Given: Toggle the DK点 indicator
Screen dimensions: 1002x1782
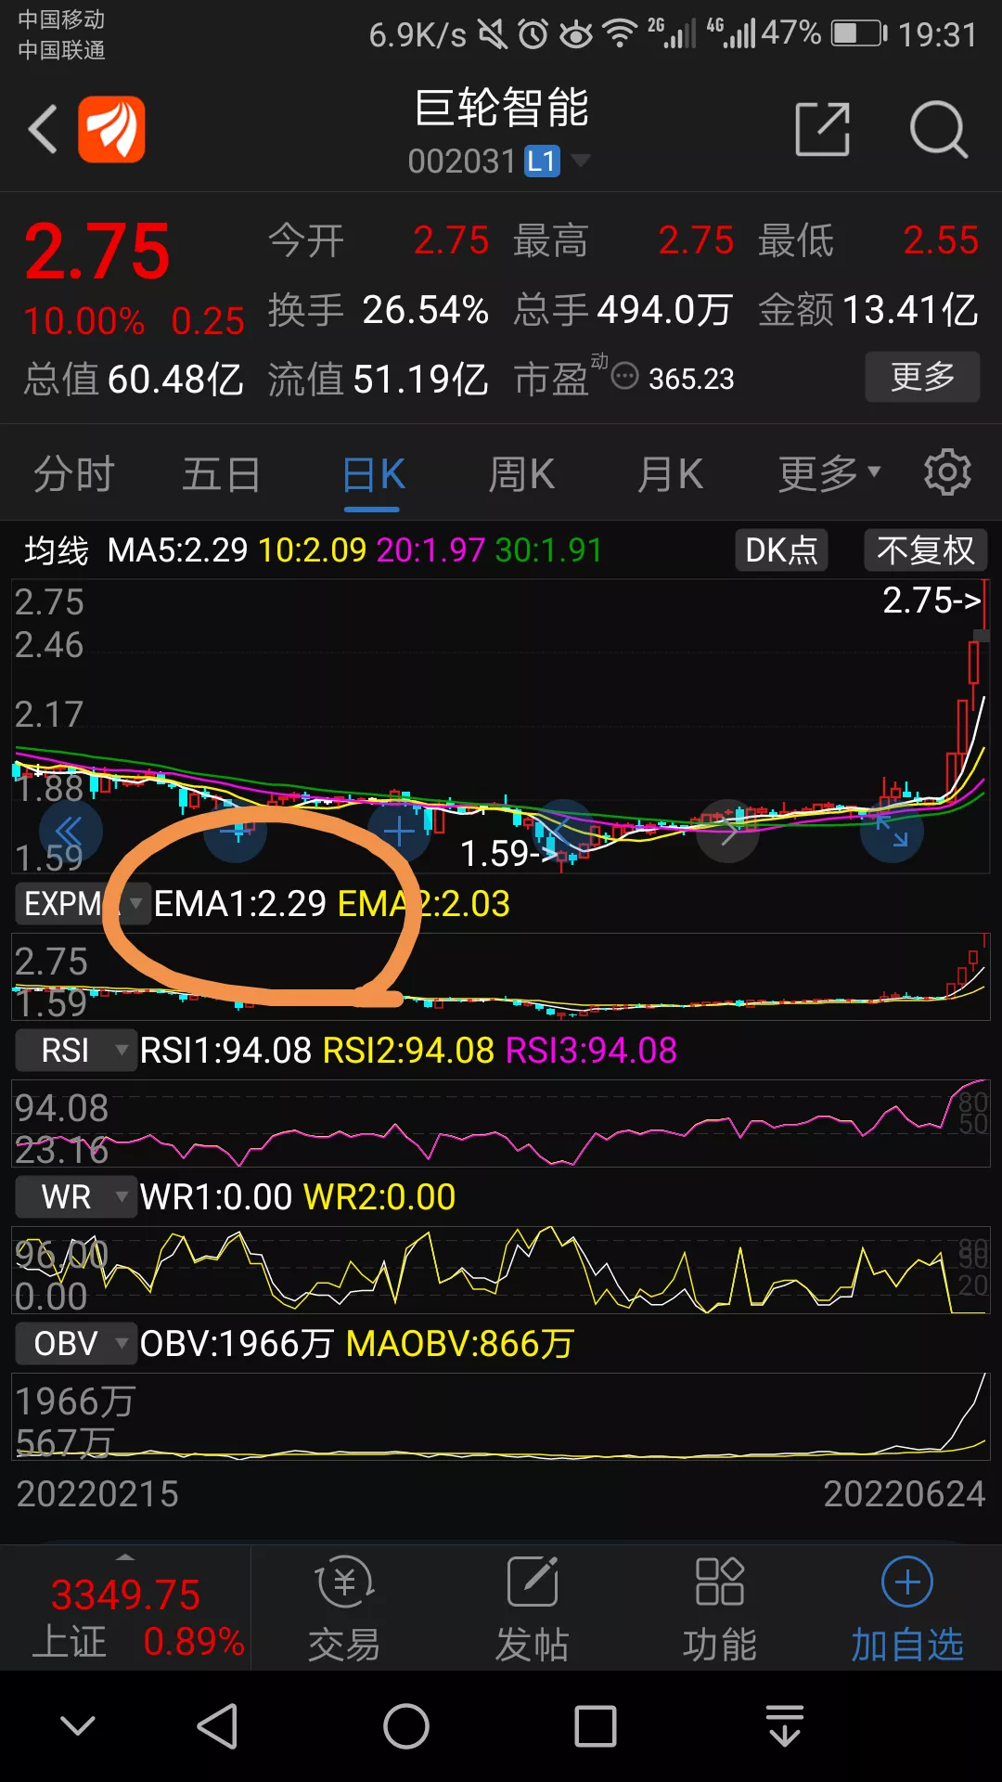Looking at the screenshot, I should pos(781,550).
